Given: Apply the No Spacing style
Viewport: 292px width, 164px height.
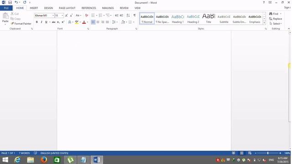Looking at the screenshot, I should click(x=162, y=19).
